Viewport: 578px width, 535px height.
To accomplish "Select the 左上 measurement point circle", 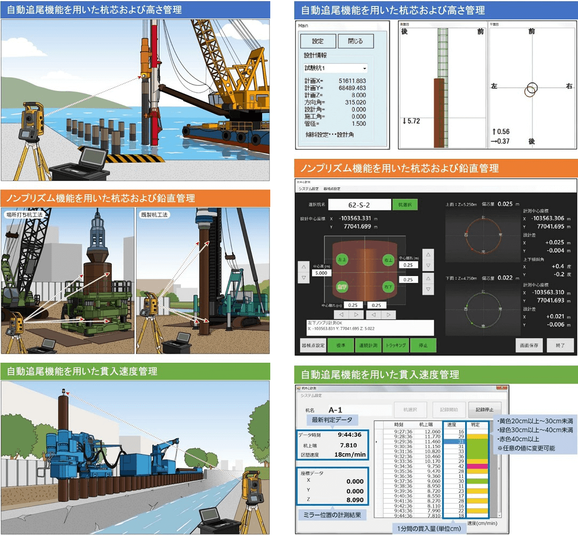I will (342, 259).
